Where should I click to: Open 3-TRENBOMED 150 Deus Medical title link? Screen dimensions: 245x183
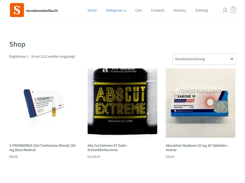tap(42, 148)
